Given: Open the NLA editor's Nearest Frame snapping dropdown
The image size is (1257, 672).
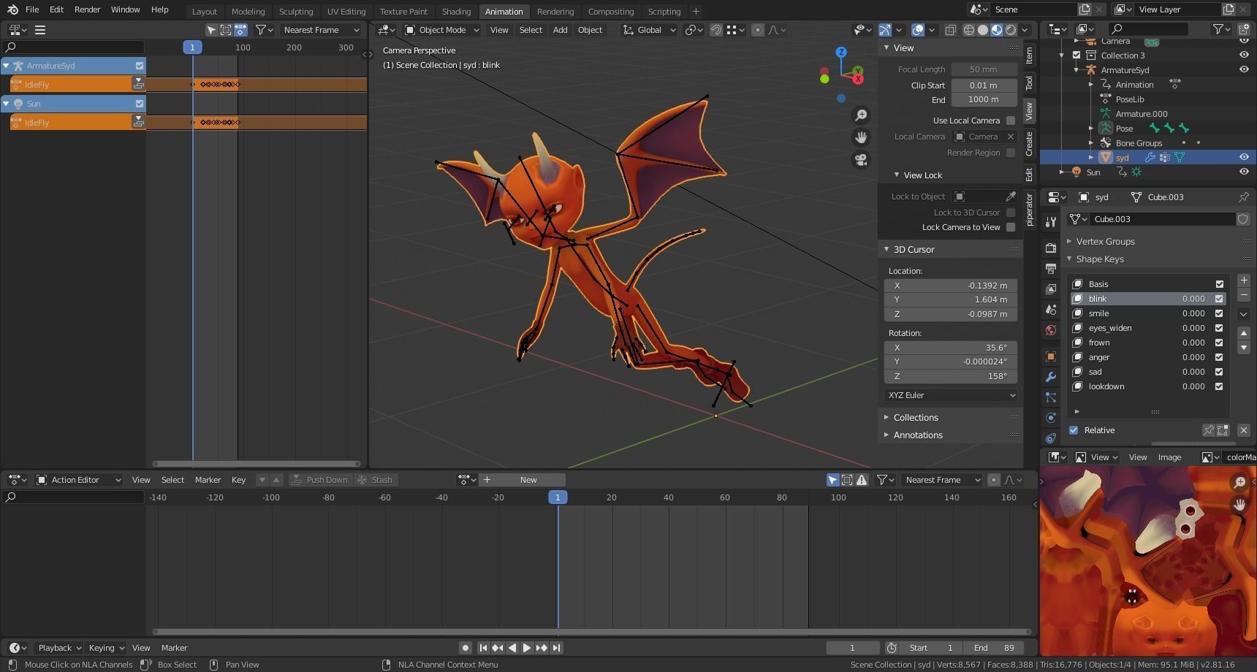Looking at the screenshot, I should click(x=321, y=30).
